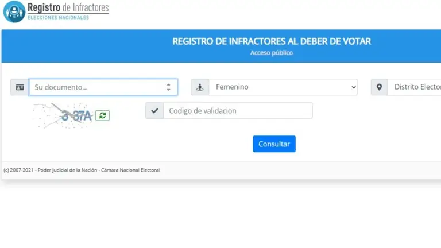Viewport: 441px width, 248px height.
Task: Increase document number with the up arrow
Action: 168,84
